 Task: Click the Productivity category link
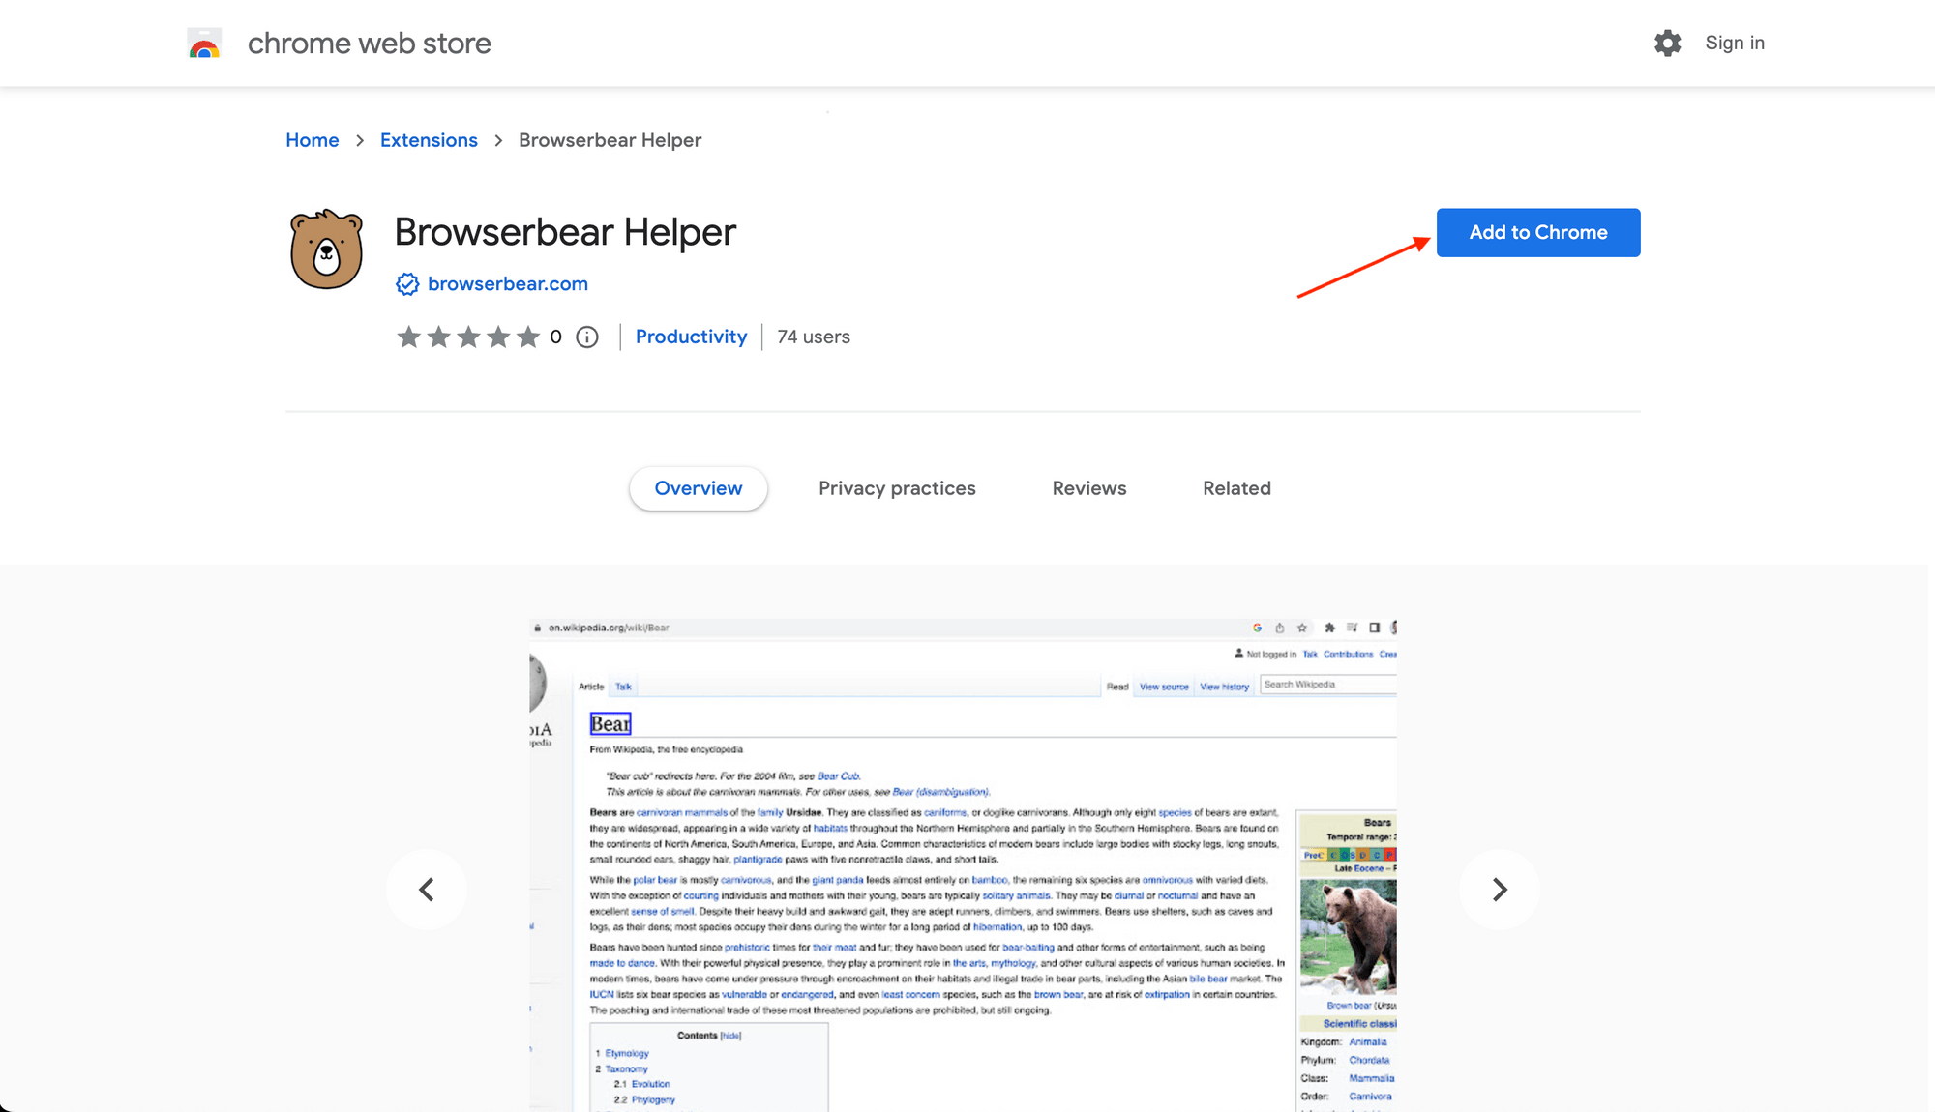pos(691,337)
